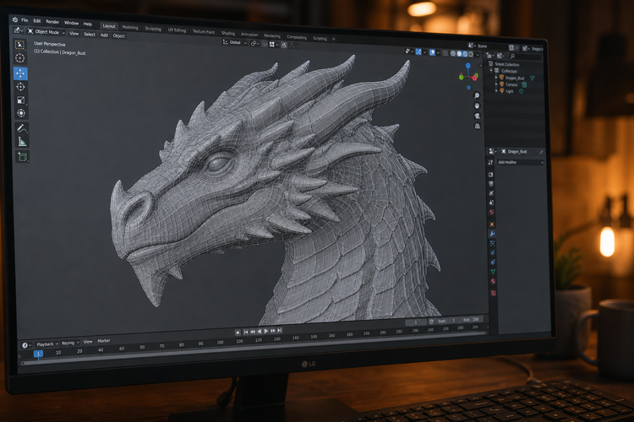The image size is (634, 422).
Task: Switch to material preview shading
Action: tap(465, 54)
